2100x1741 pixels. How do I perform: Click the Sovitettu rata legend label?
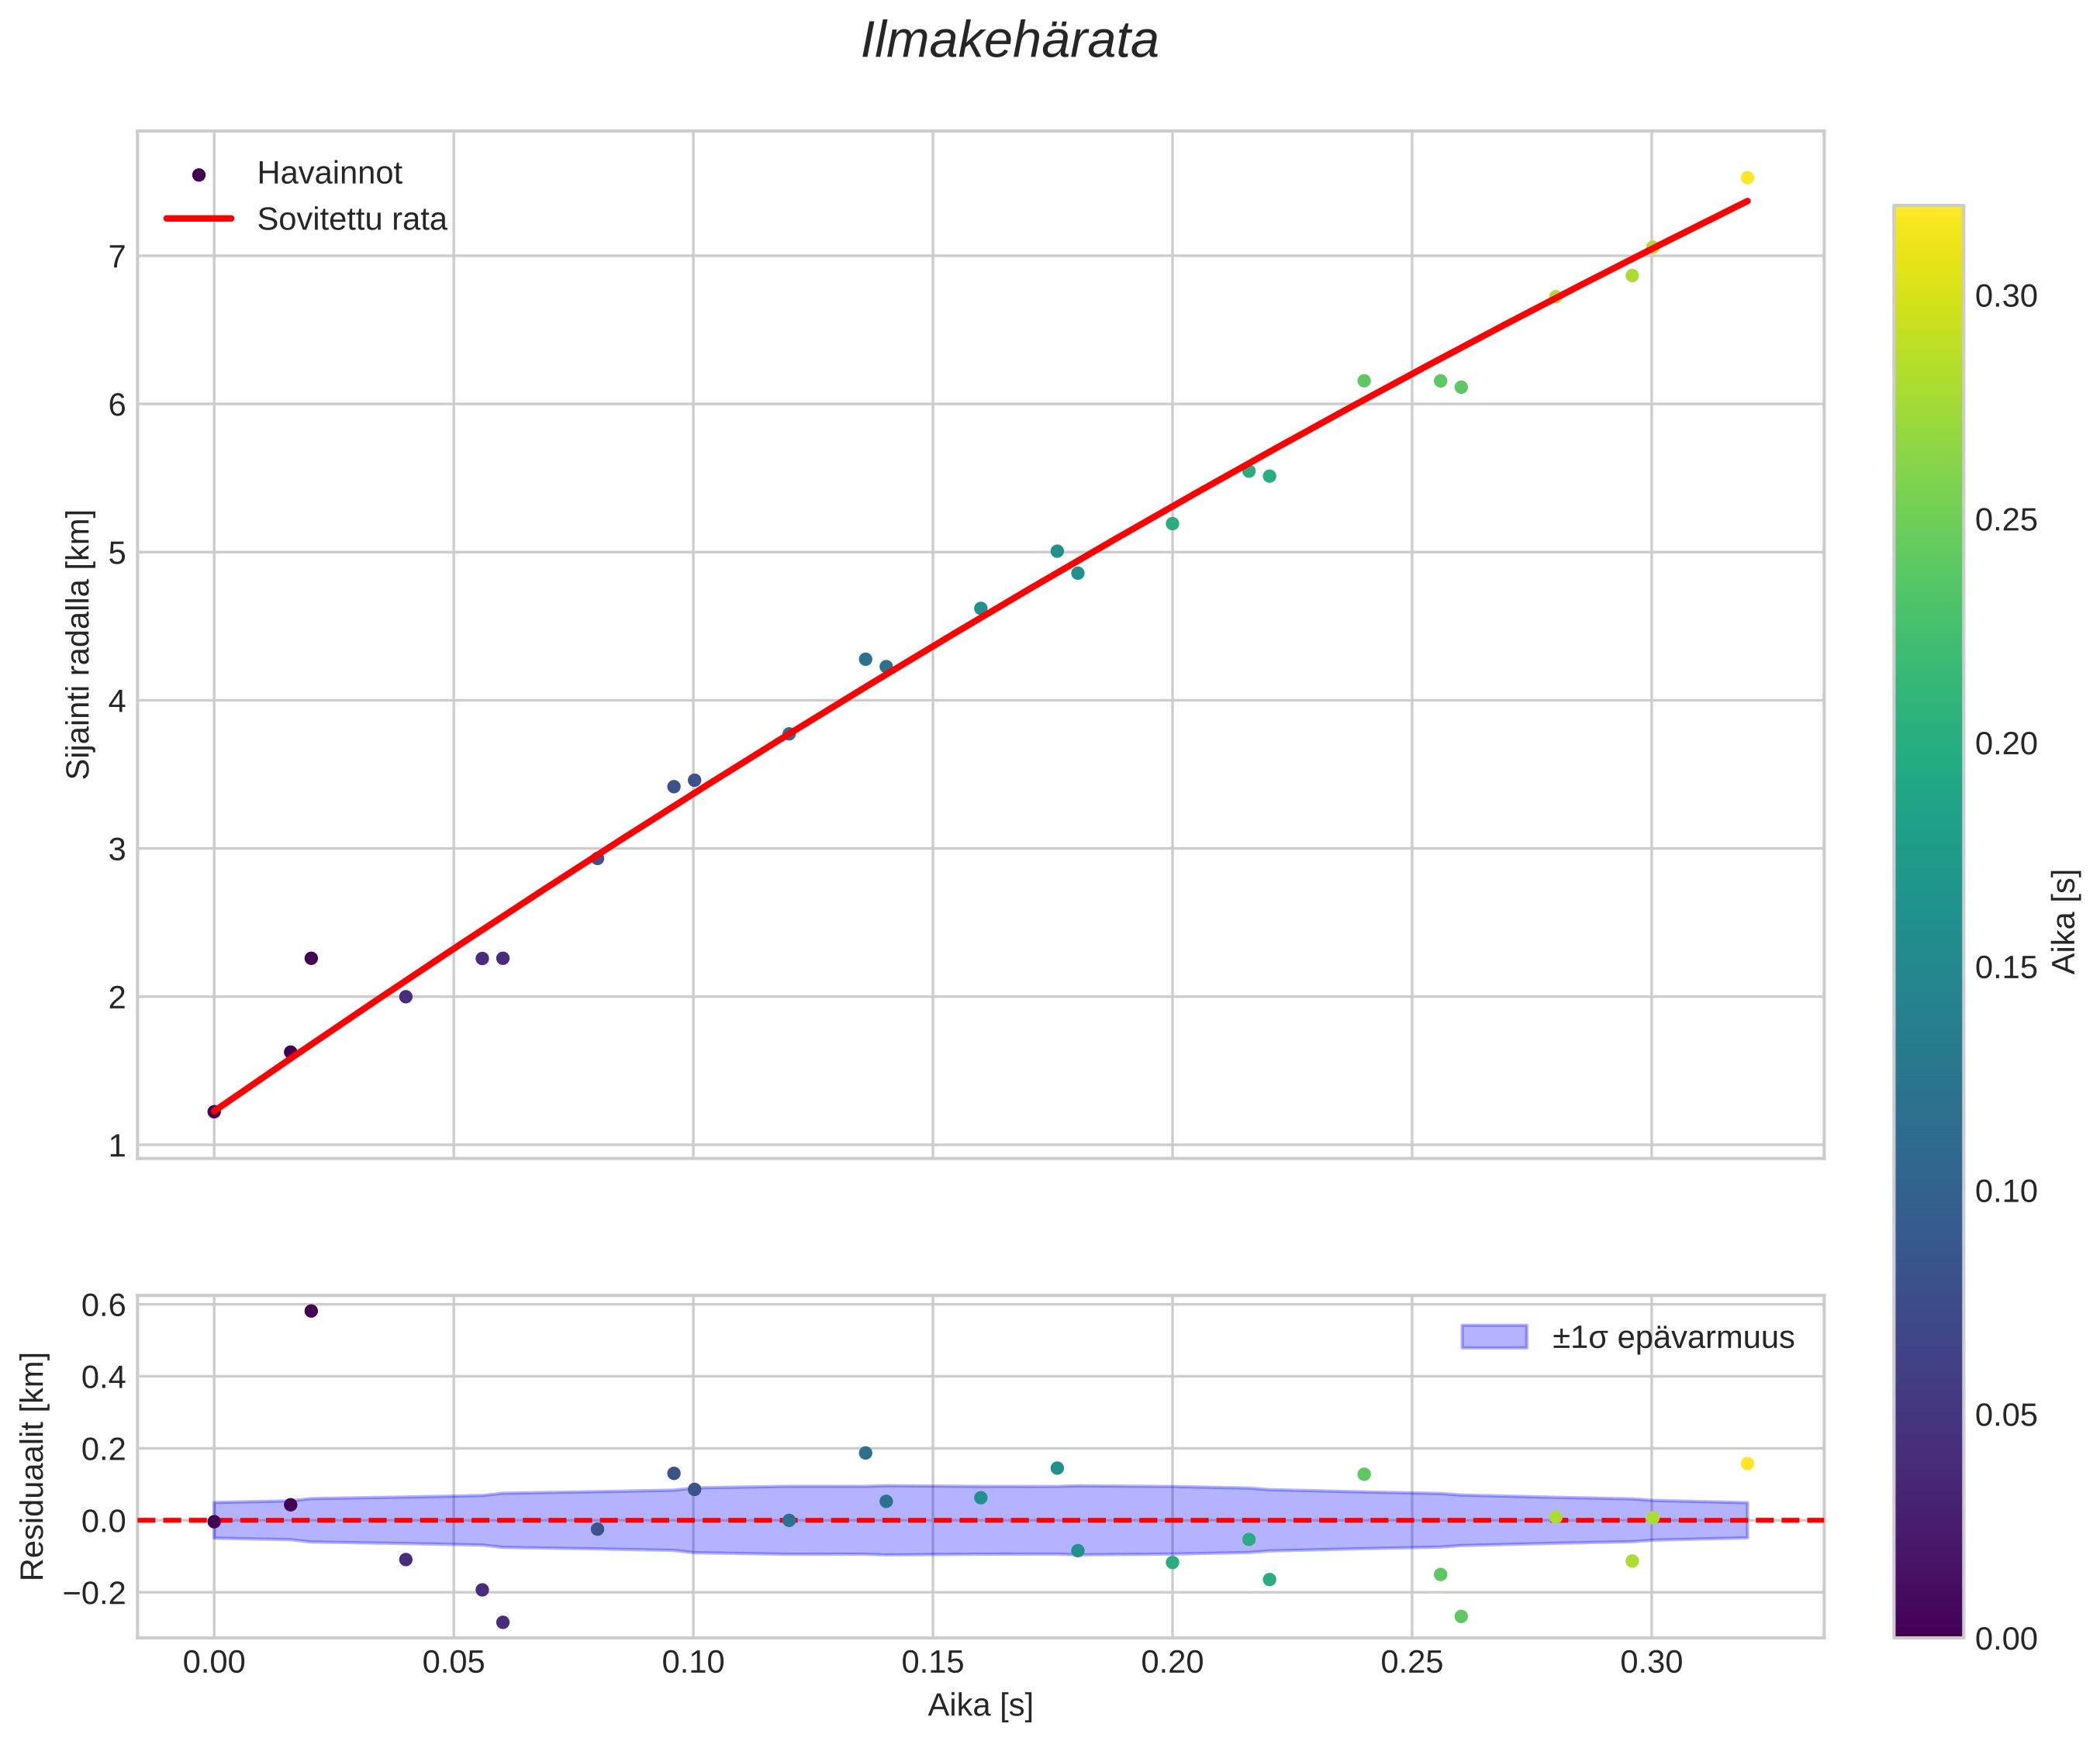point(352,219)
